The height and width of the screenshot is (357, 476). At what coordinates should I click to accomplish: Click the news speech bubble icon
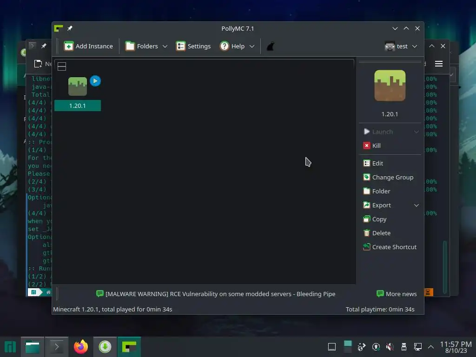[x=99, y=294]
